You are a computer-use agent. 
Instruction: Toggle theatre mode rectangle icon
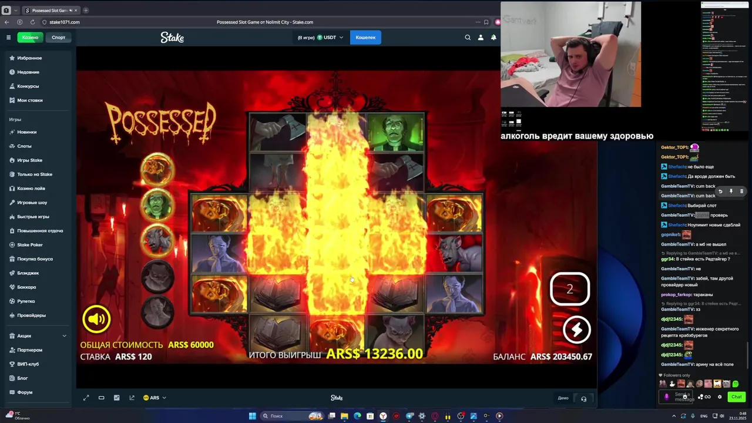click(101, 398)
